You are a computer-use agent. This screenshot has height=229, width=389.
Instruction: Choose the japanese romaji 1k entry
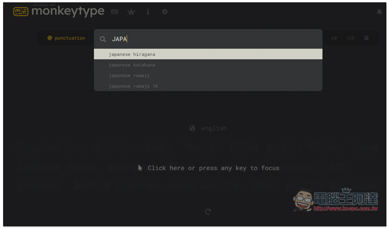pos(208,86)
